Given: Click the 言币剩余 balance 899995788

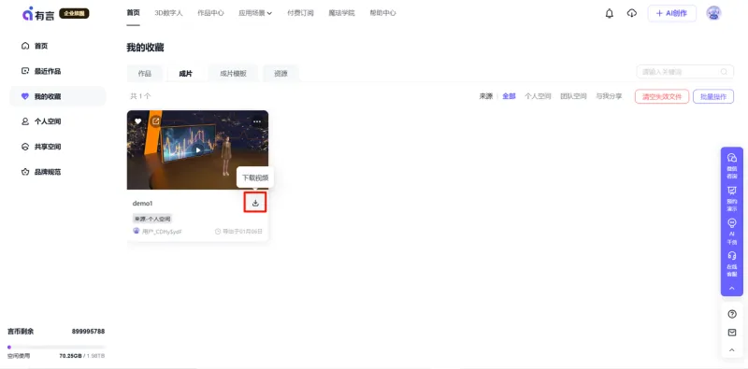Looking at the screenshot, I should pyautogui.click(x=88, y=332).
